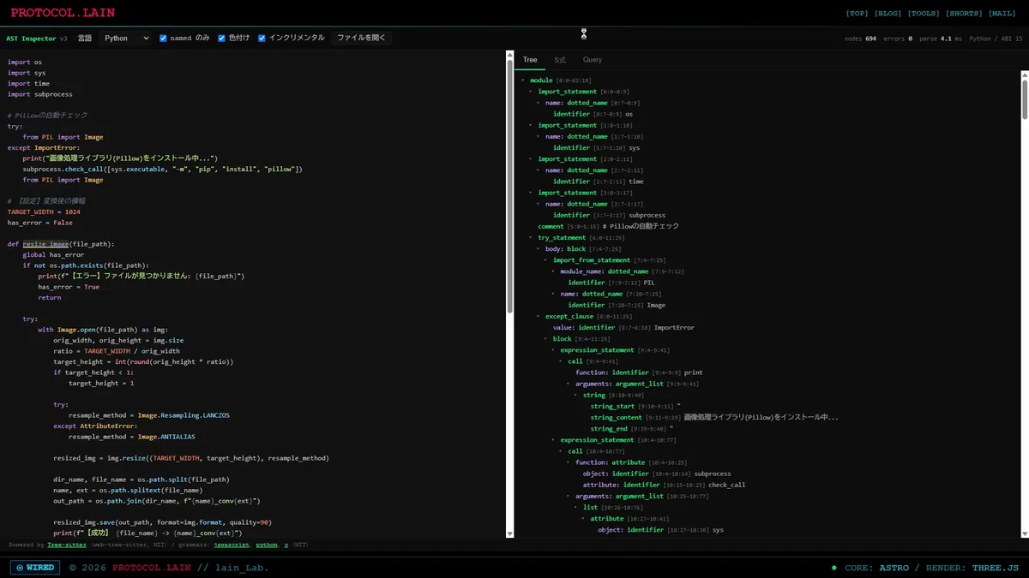Select 'object: identifier sys' row
Screen dimensions: 1029x578
660,530
